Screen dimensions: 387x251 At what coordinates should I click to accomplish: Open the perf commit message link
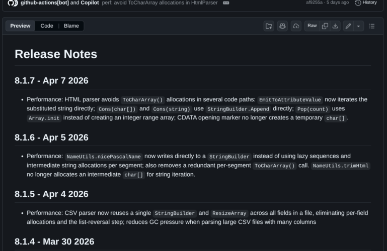[161, 3]
